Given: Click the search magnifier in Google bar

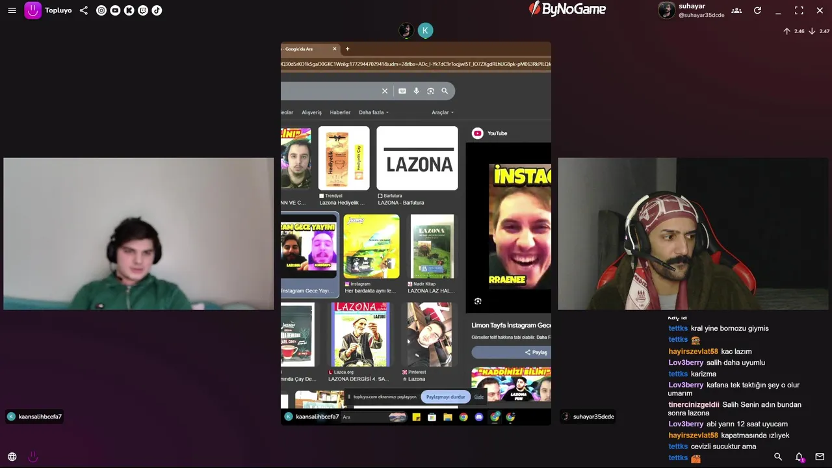Looking at the screenshot, I should [x=445, y=91].
